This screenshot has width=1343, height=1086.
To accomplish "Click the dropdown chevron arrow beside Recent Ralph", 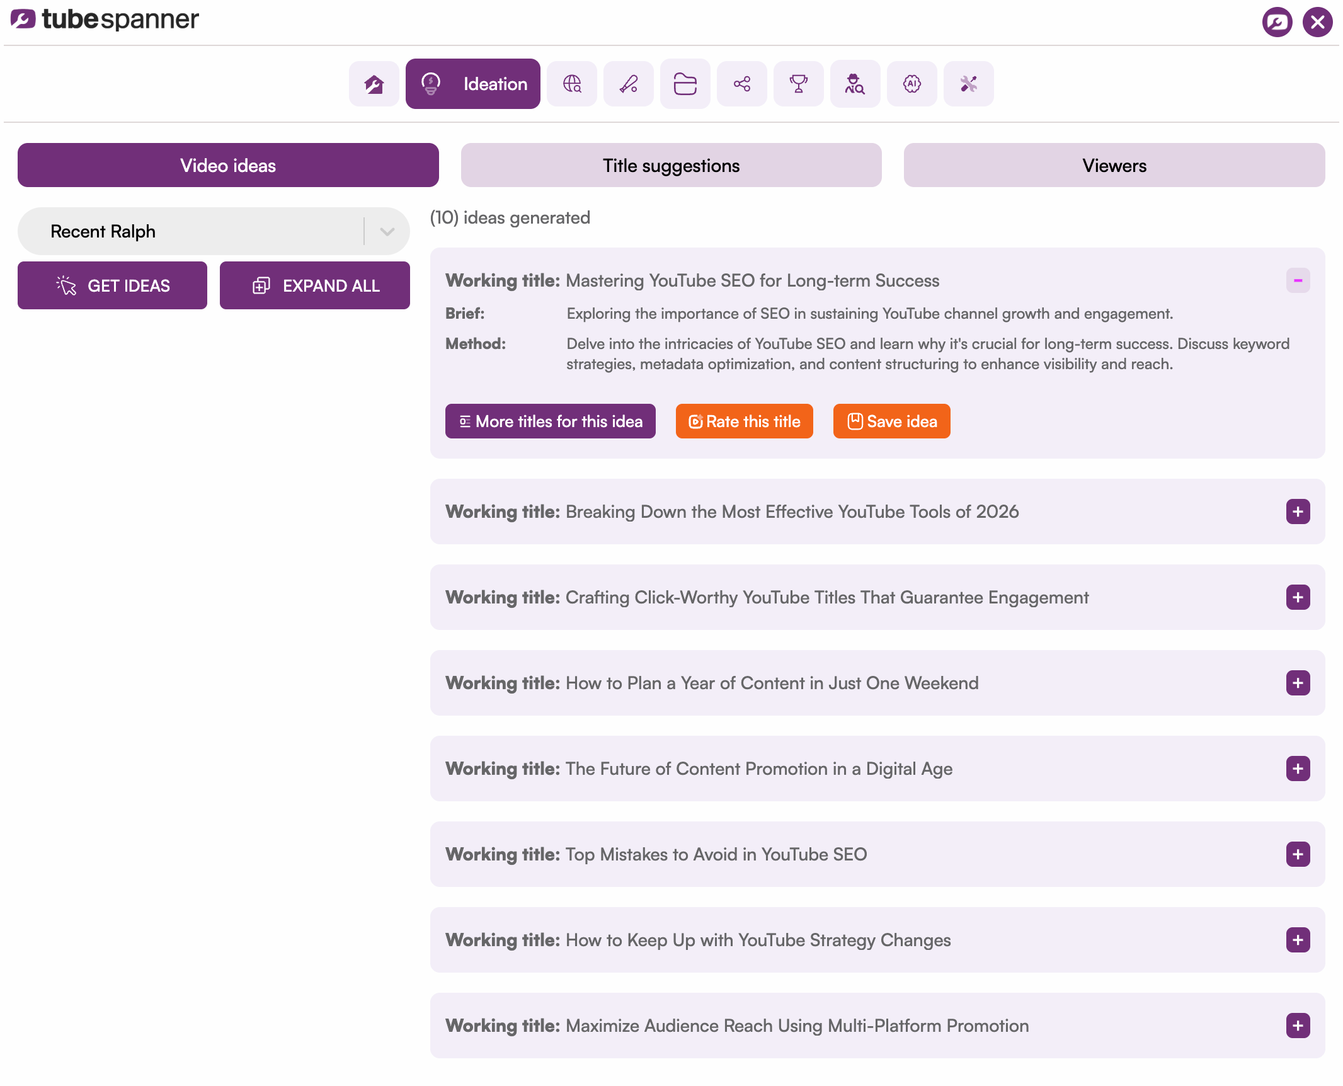I will point(387,231).
